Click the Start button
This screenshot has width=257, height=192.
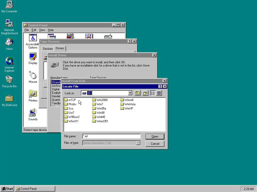click(x=7, y=189)
